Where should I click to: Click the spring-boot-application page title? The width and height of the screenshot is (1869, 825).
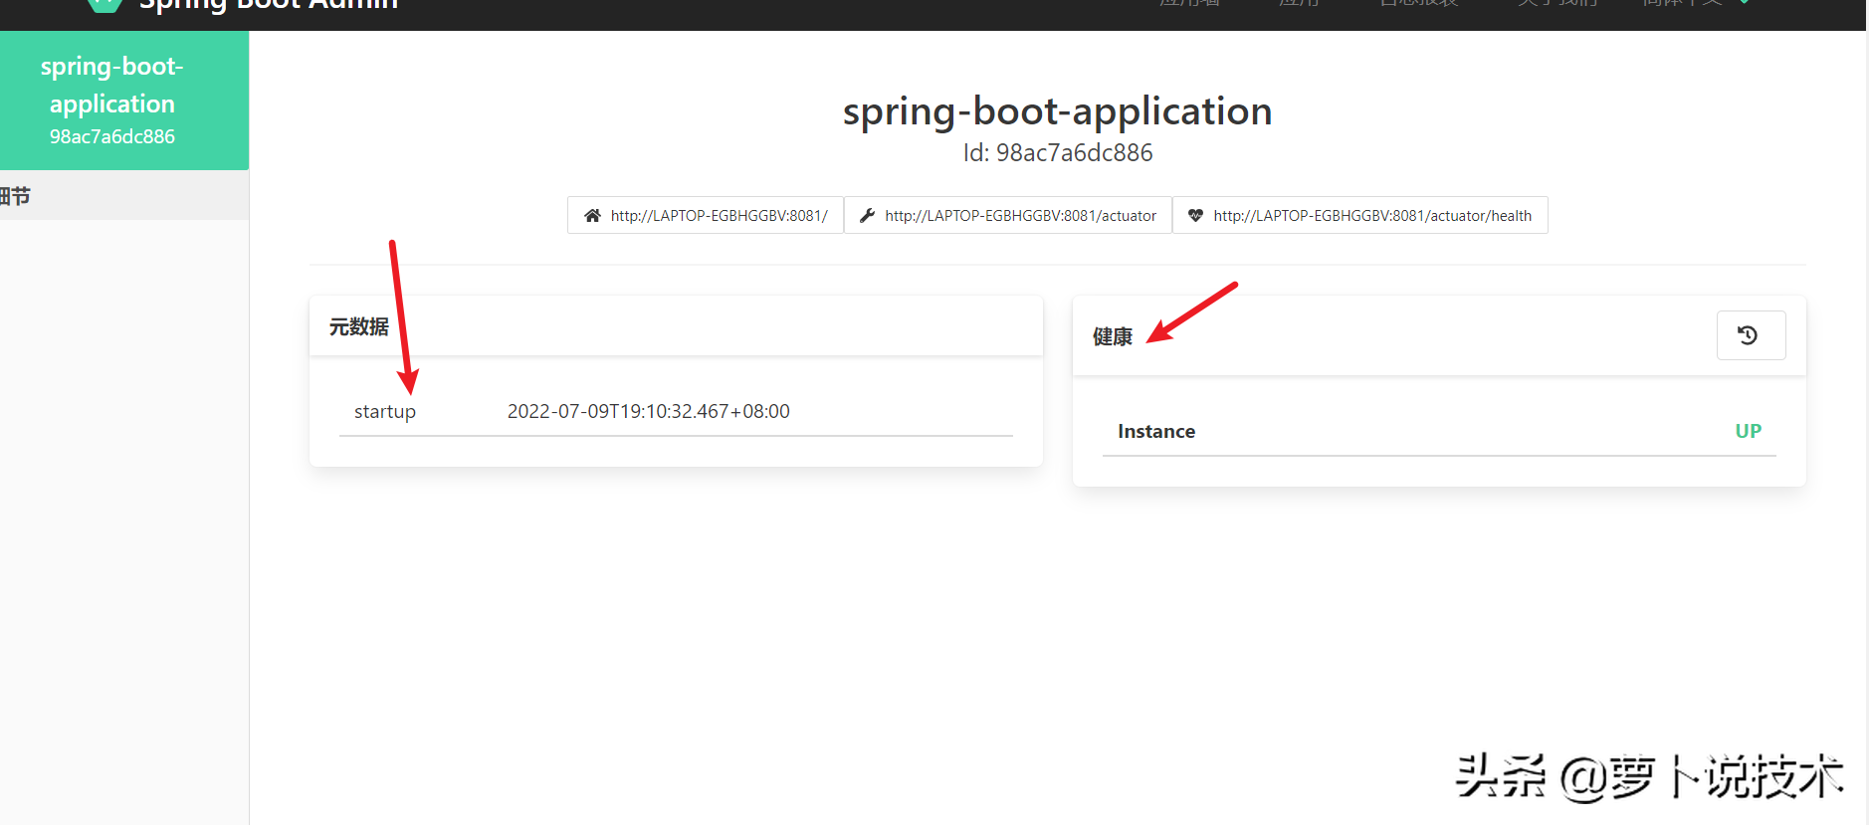click(1058, 111)
